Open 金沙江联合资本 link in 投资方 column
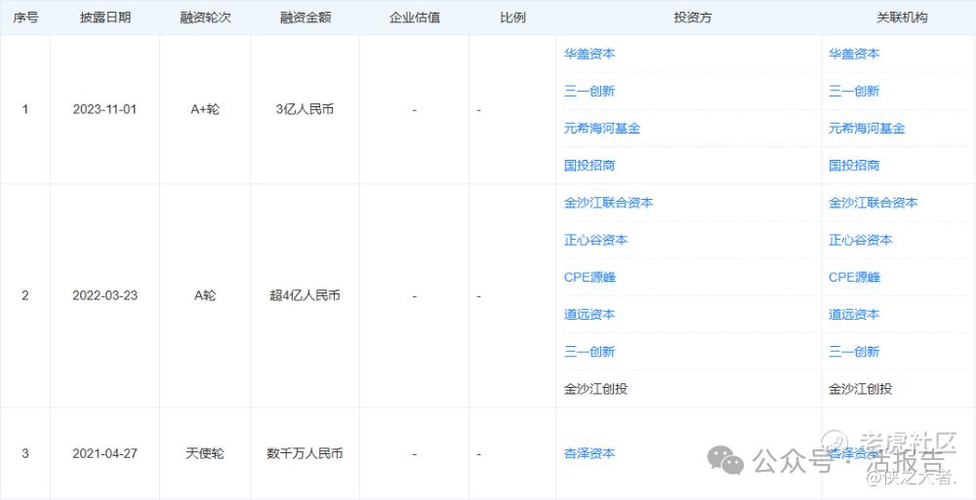 pos(608,203)
